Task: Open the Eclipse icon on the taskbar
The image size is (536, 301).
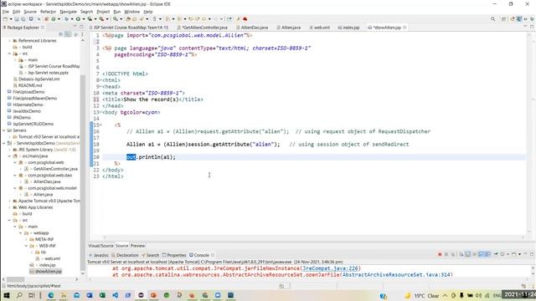Action: (141, 295)
